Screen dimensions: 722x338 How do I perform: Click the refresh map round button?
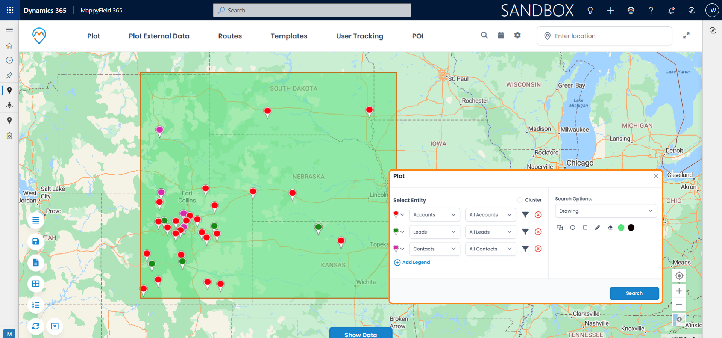point(36,326)
